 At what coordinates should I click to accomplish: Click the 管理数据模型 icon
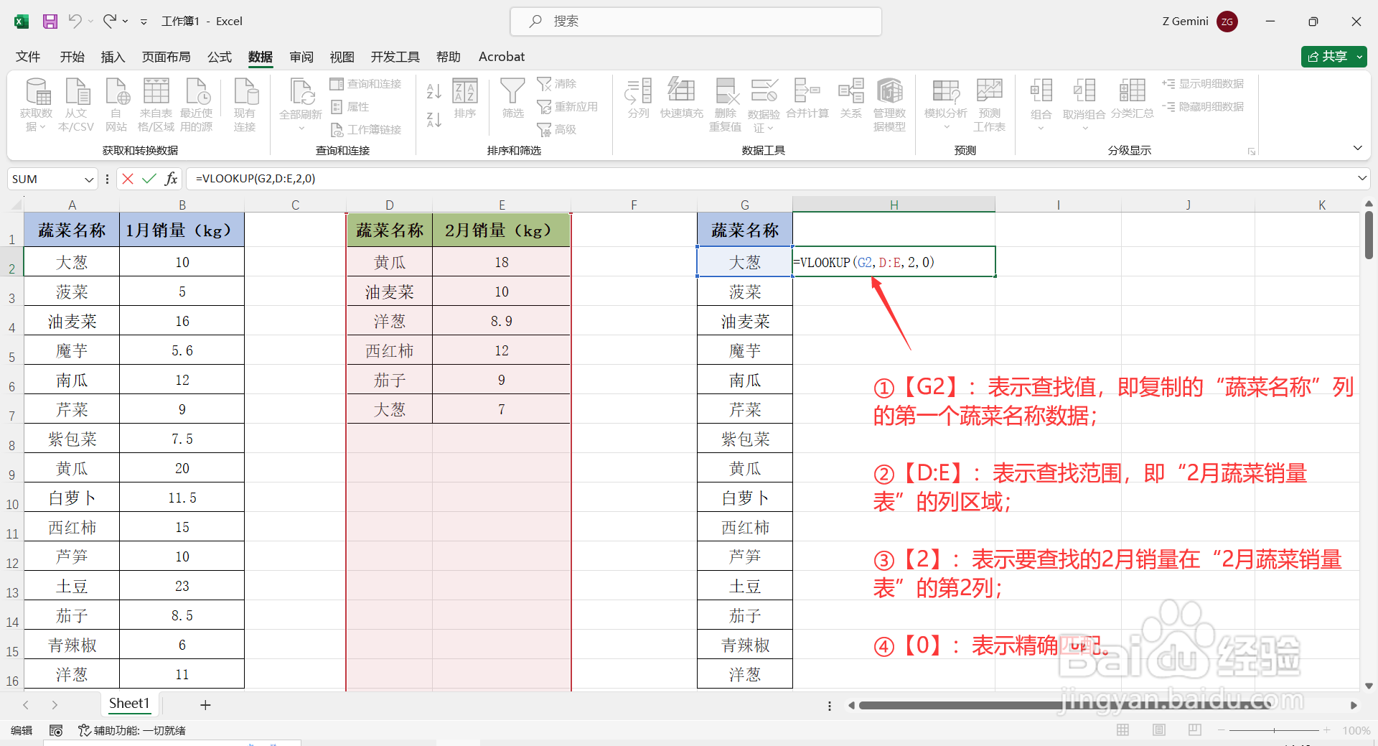tap(889, 101)
